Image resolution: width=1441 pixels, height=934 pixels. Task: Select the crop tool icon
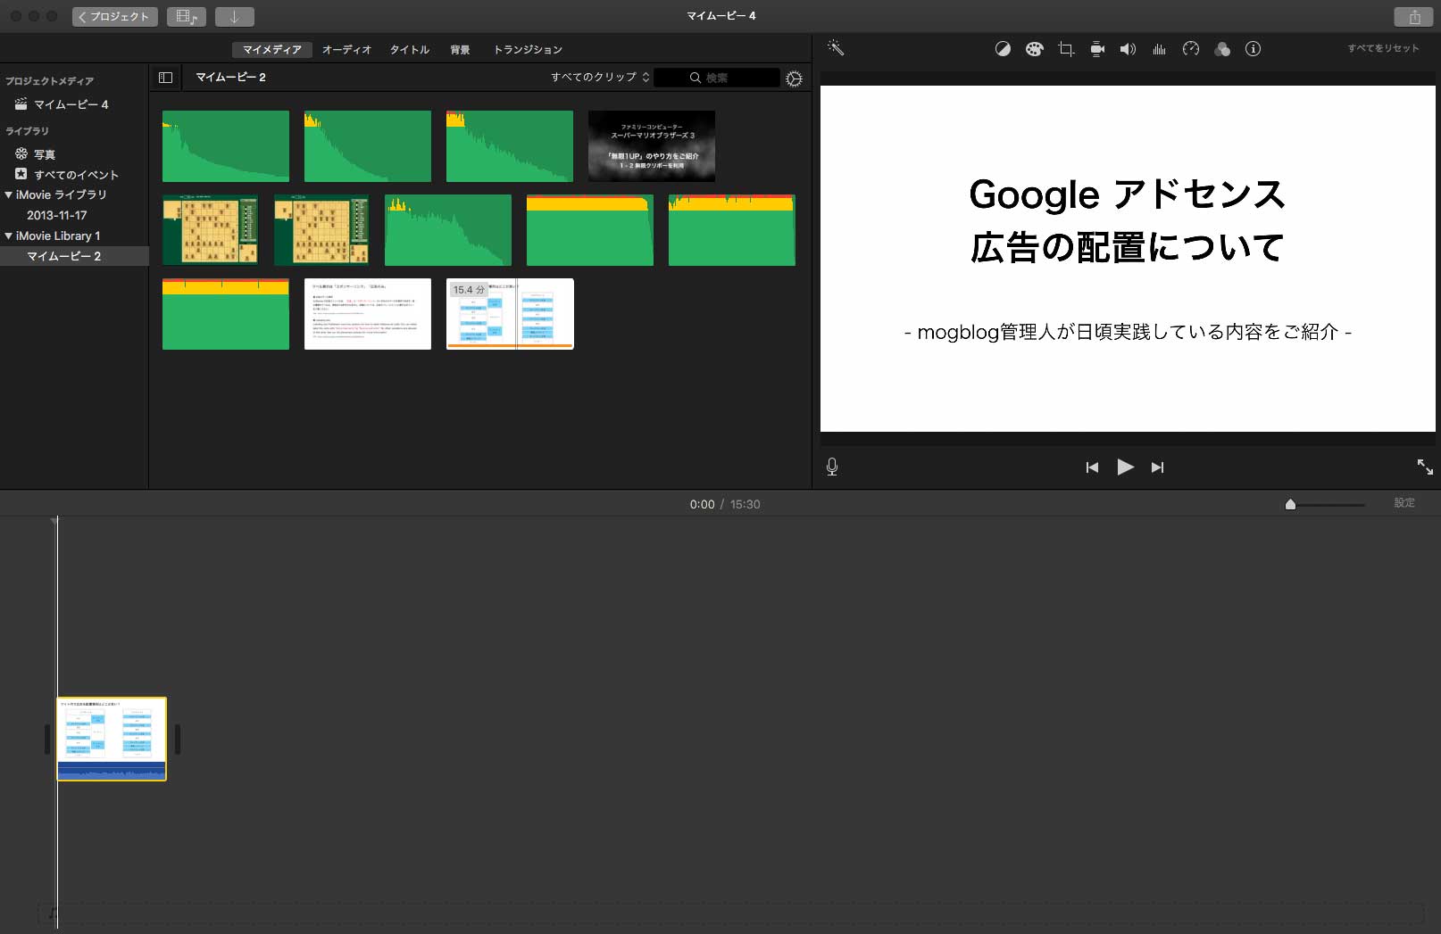click(x=1066, y=49)
